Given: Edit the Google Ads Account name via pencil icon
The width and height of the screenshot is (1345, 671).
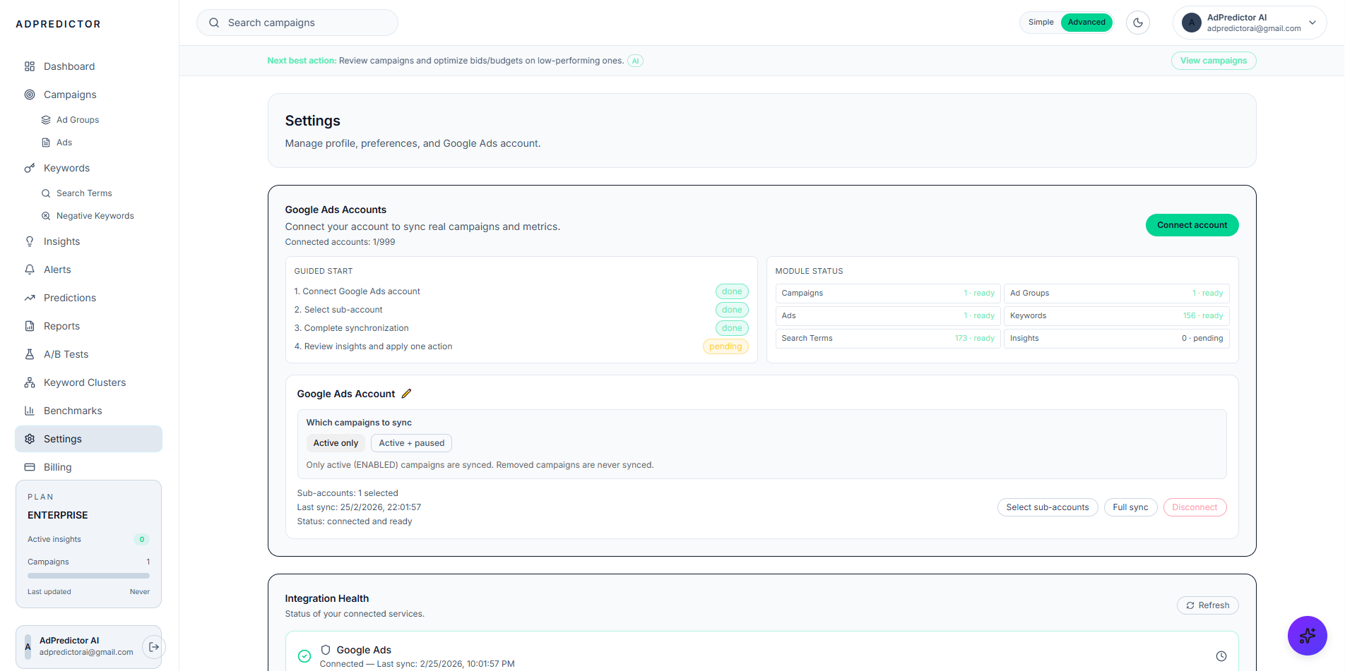Looking at the screenshot, I should [x=406, y=393].
